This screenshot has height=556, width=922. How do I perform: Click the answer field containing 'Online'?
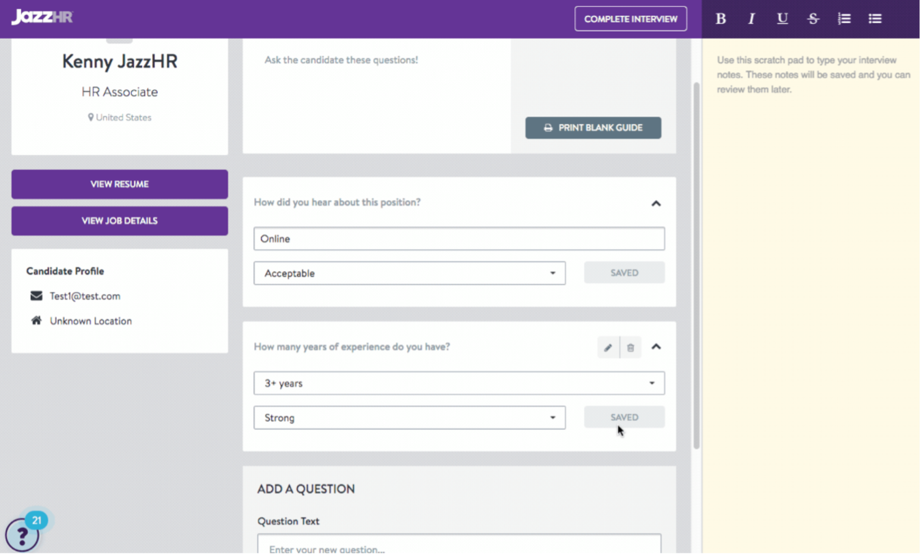(459, 239)
